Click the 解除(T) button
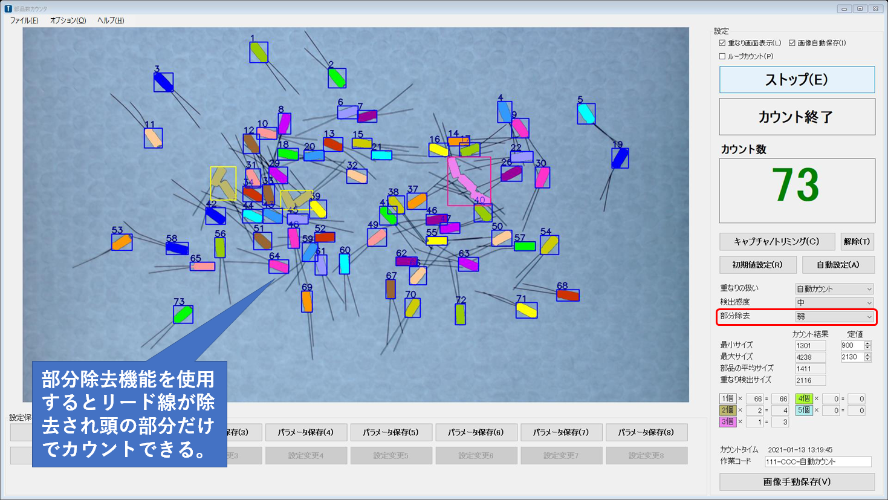The width and height of the screenshot is (888, 500). point(857,241)
